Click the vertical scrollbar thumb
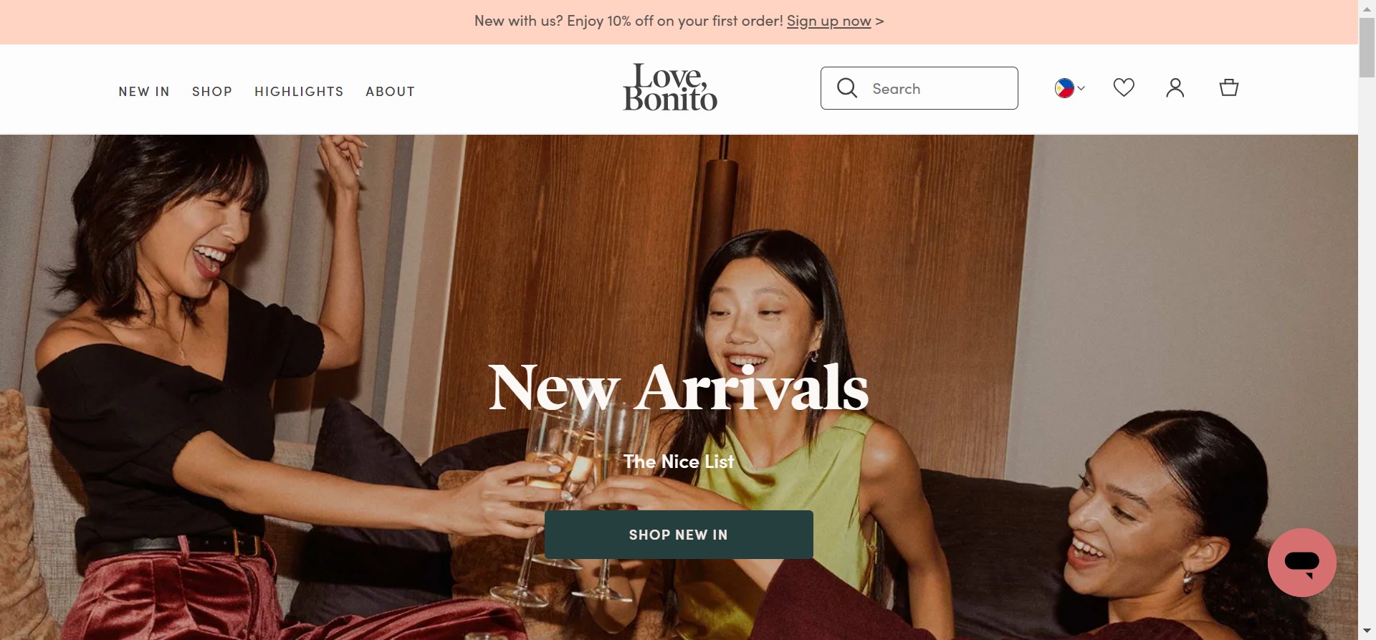Screen dimensions: 1376x640 [1367, 46]
